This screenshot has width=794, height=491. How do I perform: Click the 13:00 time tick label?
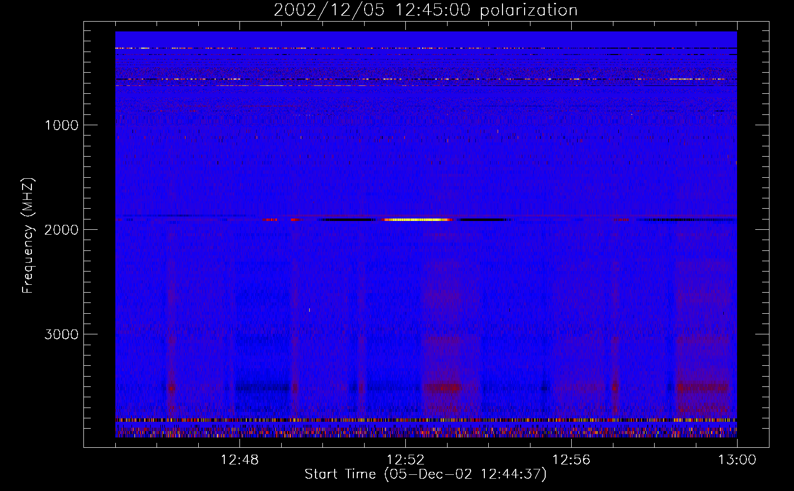[x=737, y=460]
